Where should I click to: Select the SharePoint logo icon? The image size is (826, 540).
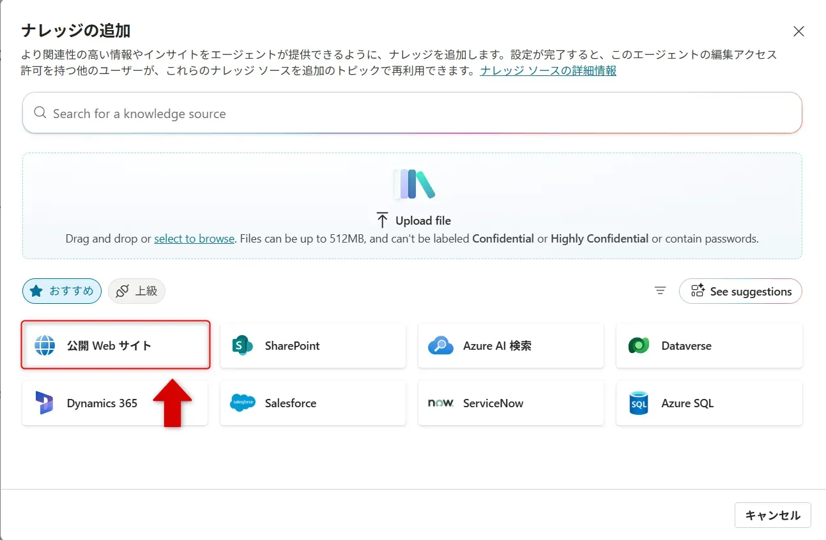click(243, 345)
